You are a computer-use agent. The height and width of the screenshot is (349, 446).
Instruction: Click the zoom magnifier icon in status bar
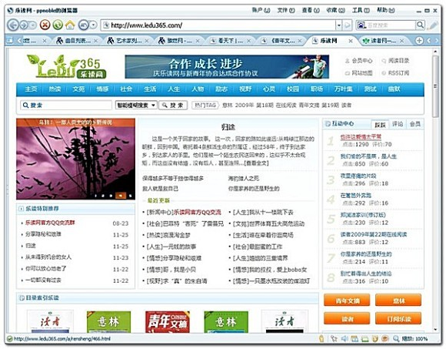396,339
